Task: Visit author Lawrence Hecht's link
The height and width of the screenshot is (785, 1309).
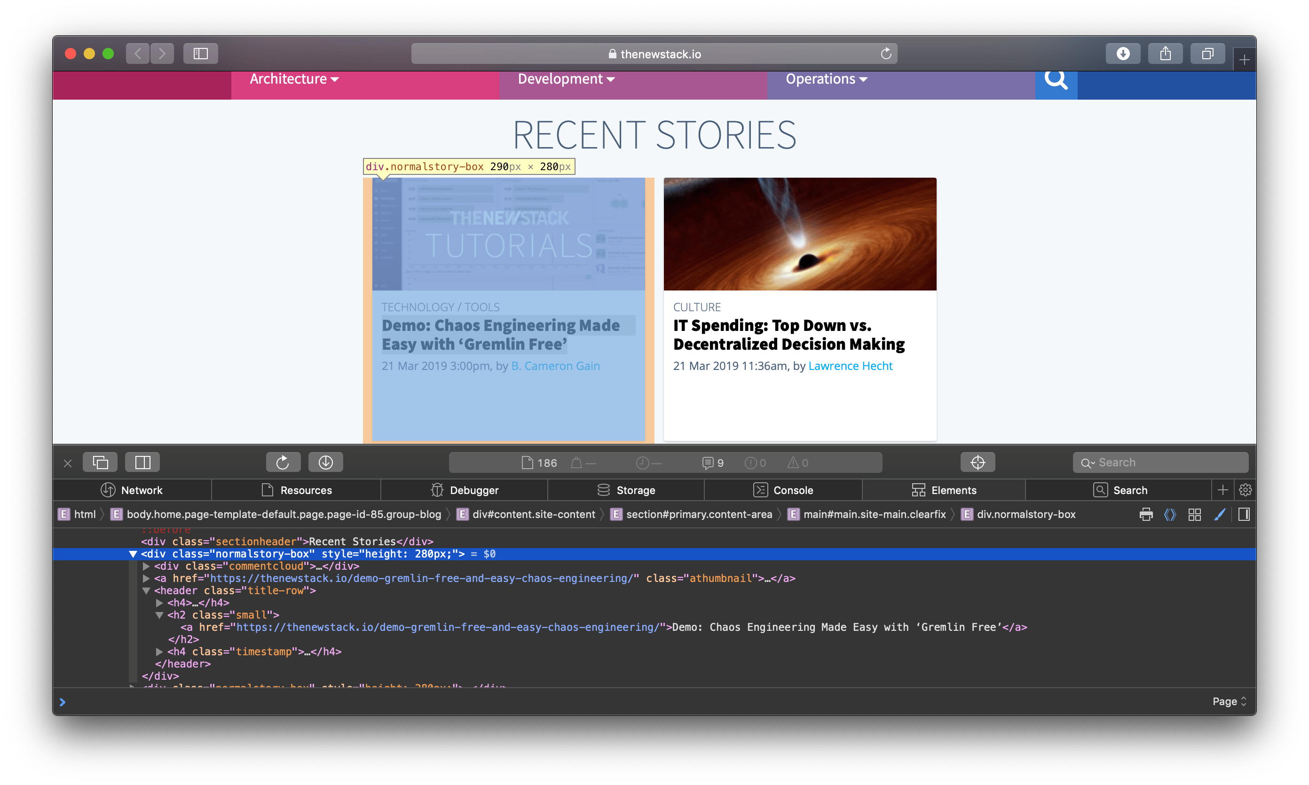Action: pyautogui.click(x=850, y=366)
